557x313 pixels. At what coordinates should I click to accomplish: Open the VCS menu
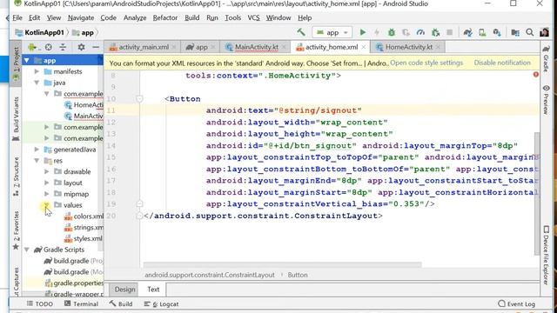[x=253, y=17]
